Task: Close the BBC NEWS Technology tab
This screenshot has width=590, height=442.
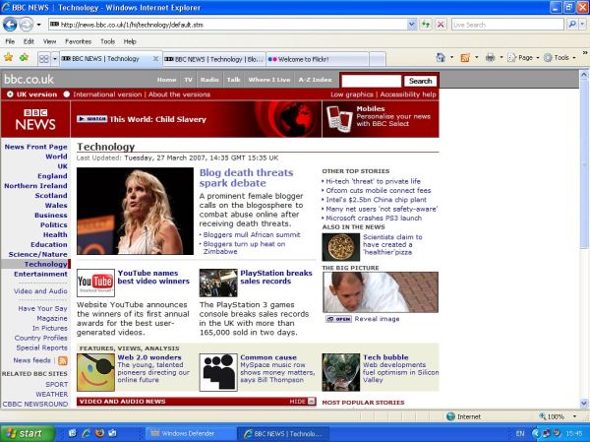Action: point(155,59)
